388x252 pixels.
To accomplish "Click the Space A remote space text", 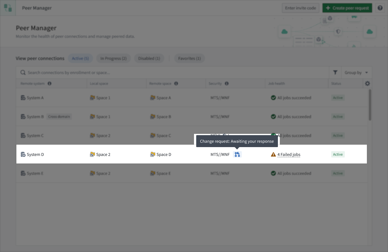I will point(164,98).
